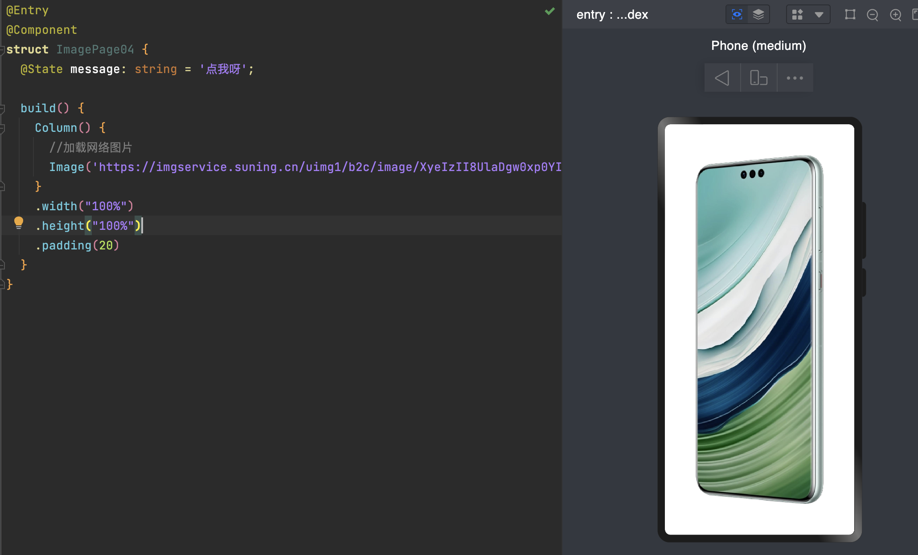Click the back triangle button in previewer
Screen dimensions: 918x555
tap(722, 78)
